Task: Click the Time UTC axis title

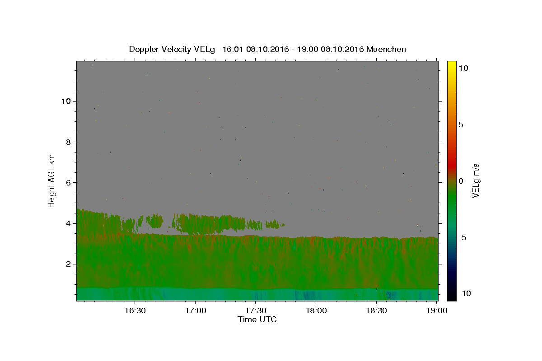Action: 257,319
